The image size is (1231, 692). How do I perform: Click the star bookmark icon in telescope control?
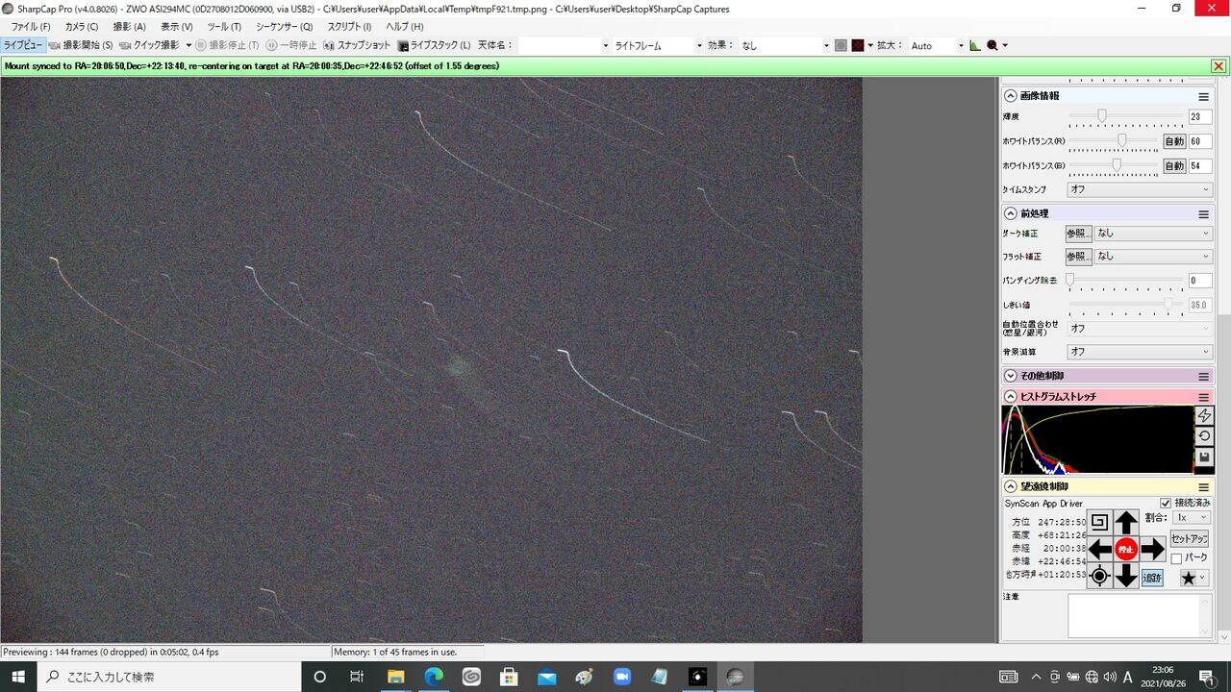click(1189, 578)
